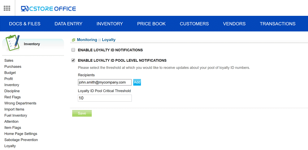Select Sabotage Prevention in the sidebar
Screen dimensions: 308x150
[x=21, y=140]
